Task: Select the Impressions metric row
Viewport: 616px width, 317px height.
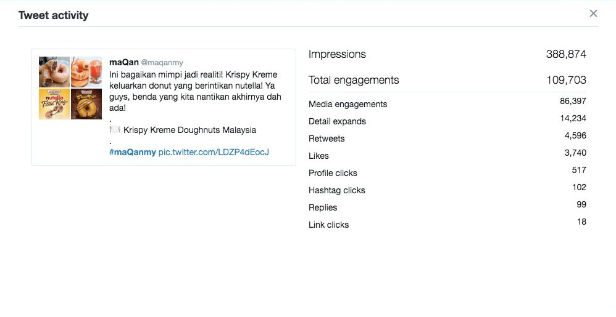Action: click(447, 54)
